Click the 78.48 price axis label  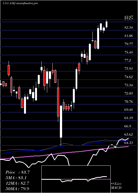pos(129,52)
